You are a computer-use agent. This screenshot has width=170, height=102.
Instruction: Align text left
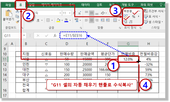86,20
